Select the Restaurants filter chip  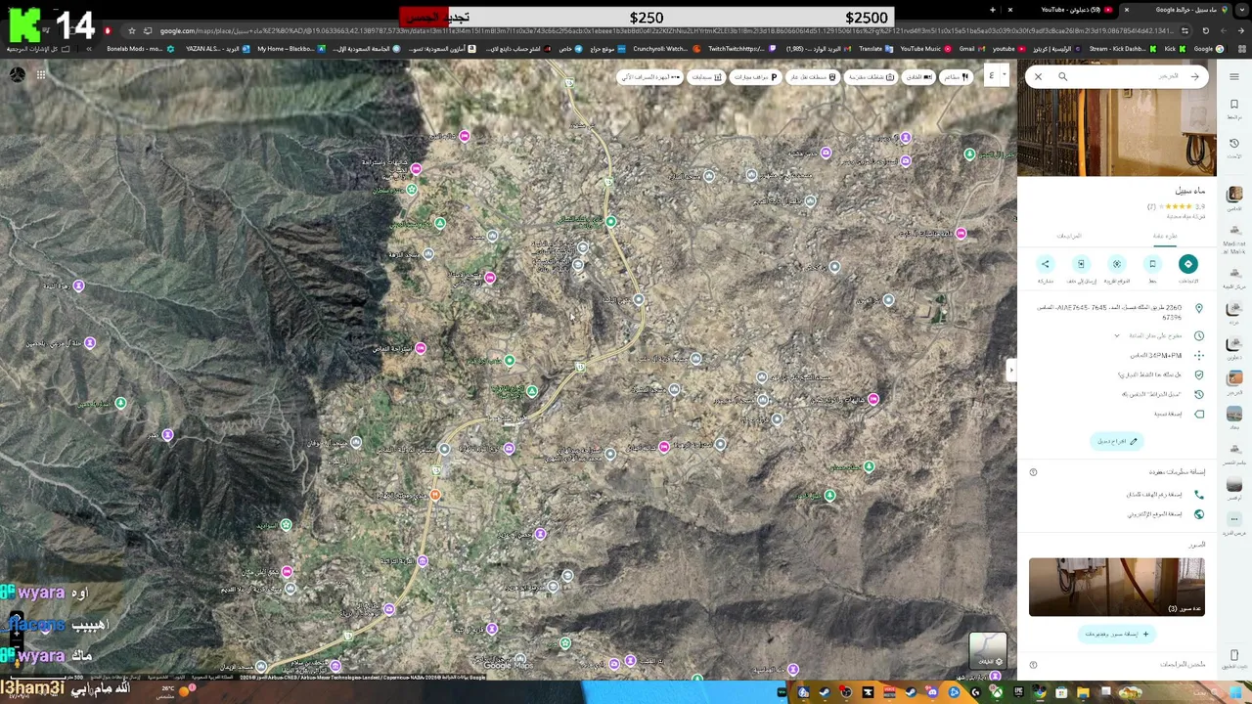click(x=956, y=76)
